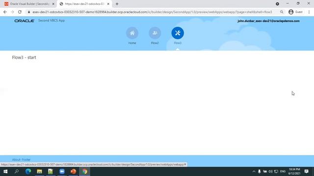
Task: Select the Flow3 tools icon
Action: pos(178,33)
